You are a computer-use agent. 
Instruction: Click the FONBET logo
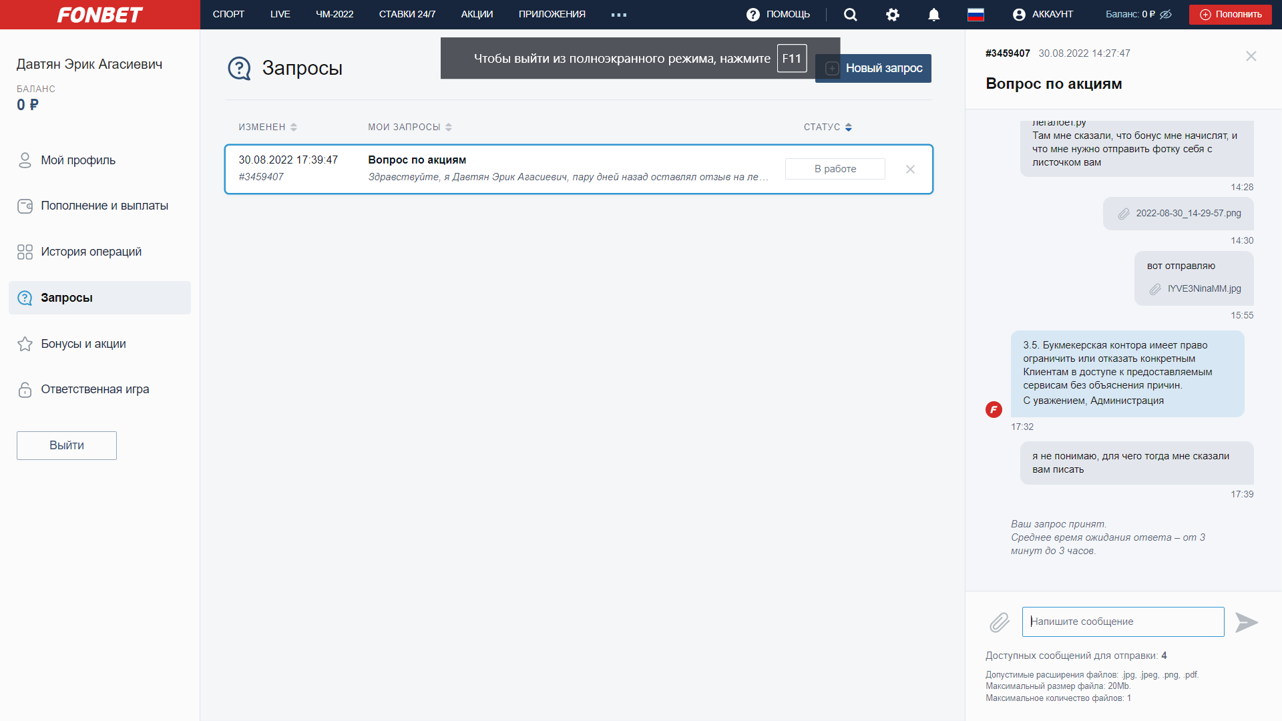click(x=100, y=15)
